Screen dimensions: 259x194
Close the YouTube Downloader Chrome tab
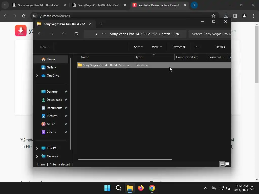[185, 5]
